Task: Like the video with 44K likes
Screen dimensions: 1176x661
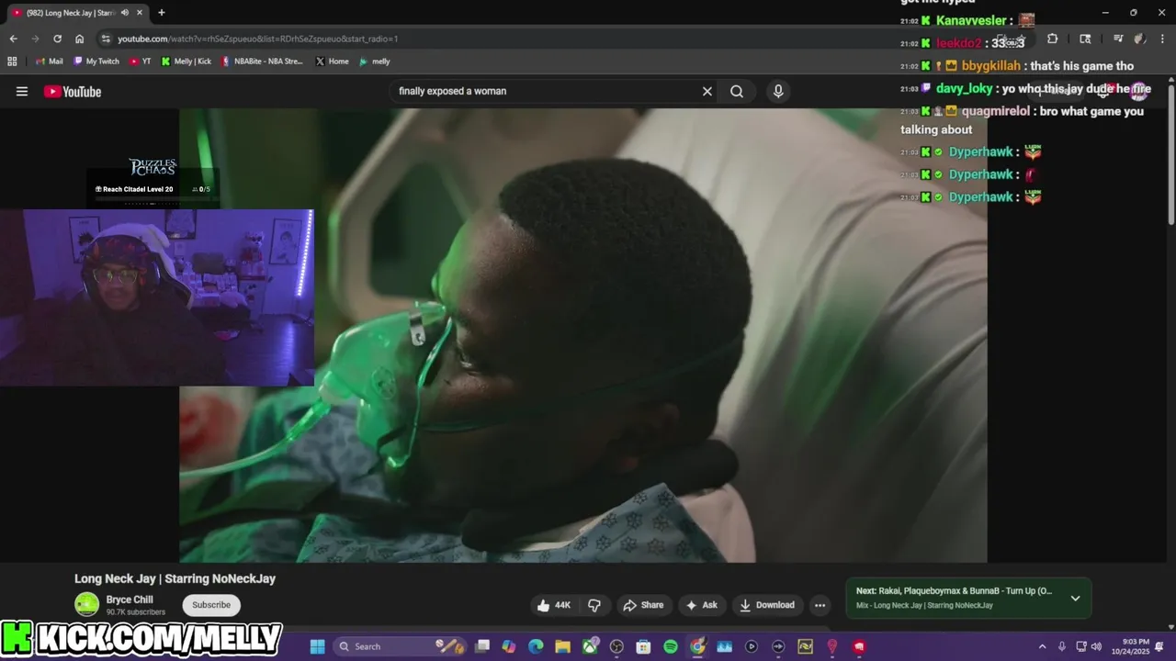Action: coord(554,605)
